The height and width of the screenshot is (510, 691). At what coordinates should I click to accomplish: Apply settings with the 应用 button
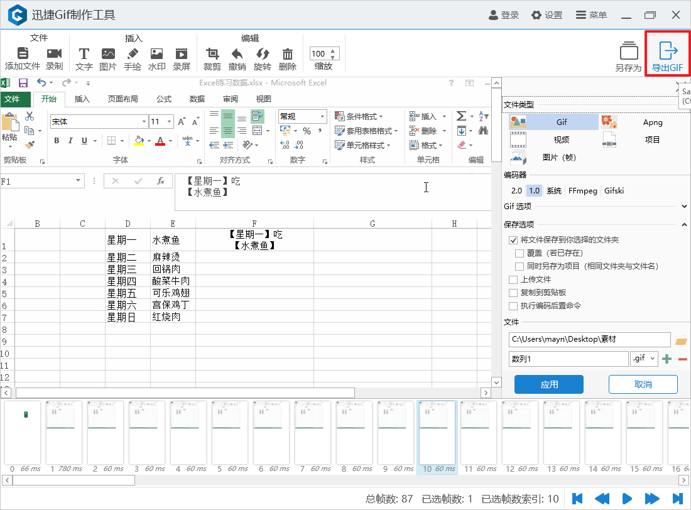[x=548, y=384]
